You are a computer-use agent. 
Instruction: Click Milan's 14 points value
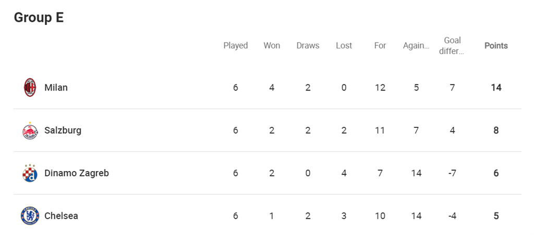click(x=496, y=87)
